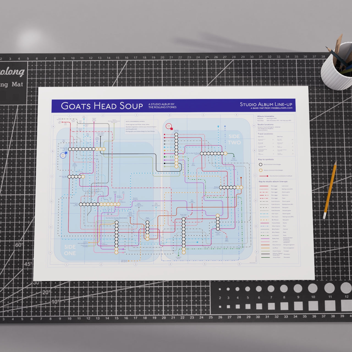Click the "Key to studio album line-ups" heading

(273, 182)
